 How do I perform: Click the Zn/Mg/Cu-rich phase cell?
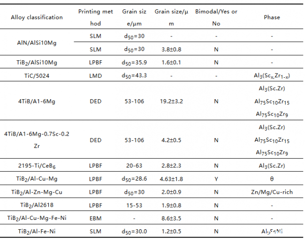pyautogui.click(x=272, y=192)
